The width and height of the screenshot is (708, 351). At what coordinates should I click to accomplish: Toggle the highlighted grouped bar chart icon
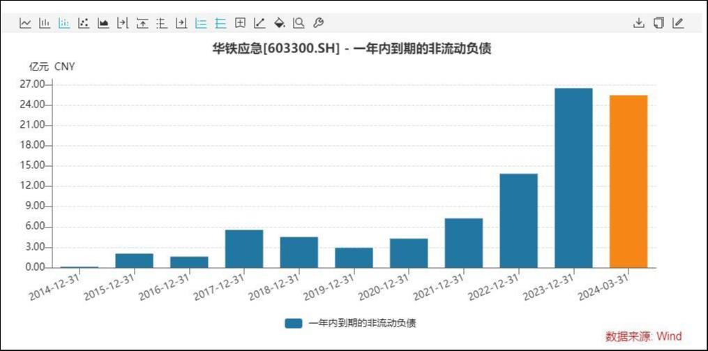[64, 23]
